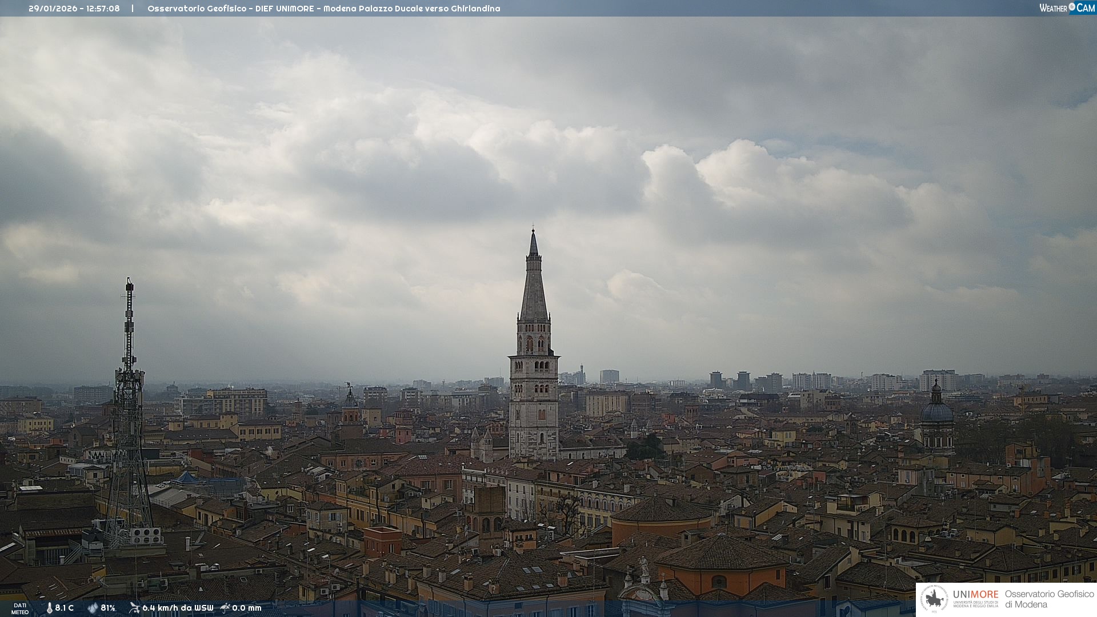
Task: Click the UNIMORE wordmark text
Action: [975, 595]
